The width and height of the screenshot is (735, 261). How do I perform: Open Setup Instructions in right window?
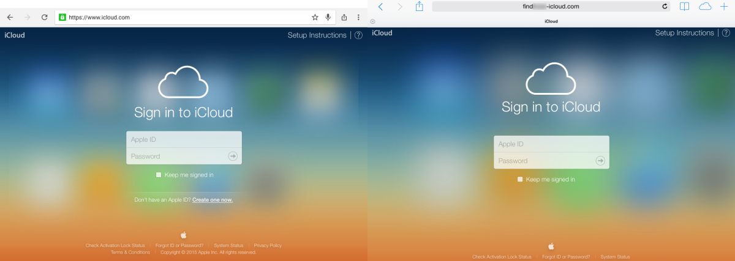click(685, 33)
